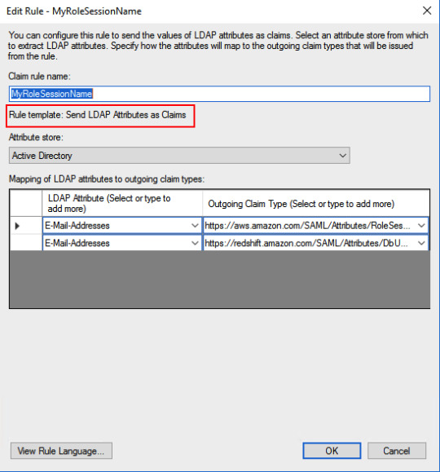440x472 pixels.
Task: Open outgoing claim dropdown for aws.amazon.com row
Action: coord(421,225)
